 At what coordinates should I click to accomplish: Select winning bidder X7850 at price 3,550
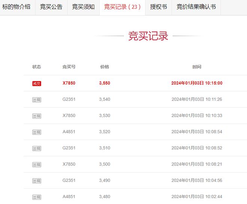click(x=69, y=83)
